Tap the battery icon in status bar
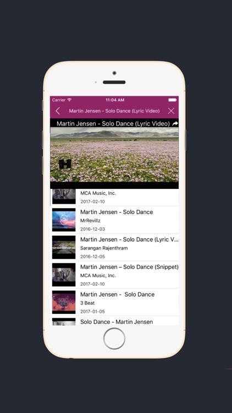This screenshot has height=413, width=232. click(x=173, y=100)
